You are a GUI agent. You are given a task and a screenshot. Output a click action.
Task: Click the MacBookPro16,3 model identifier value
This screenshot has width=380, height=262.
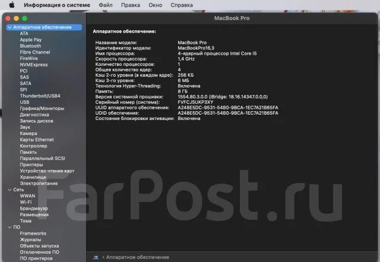tap(196, 48)
